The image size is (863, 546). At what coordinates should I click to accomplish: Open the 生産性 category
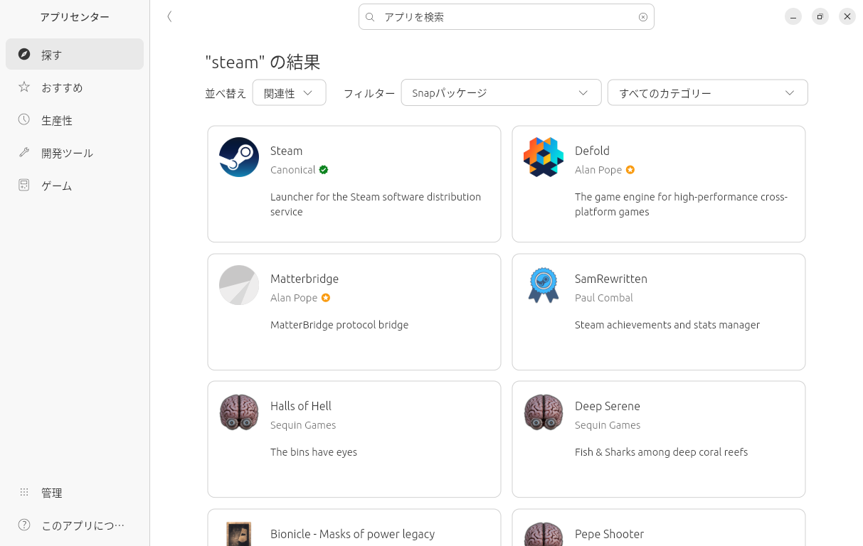click(x=75, y=119)
